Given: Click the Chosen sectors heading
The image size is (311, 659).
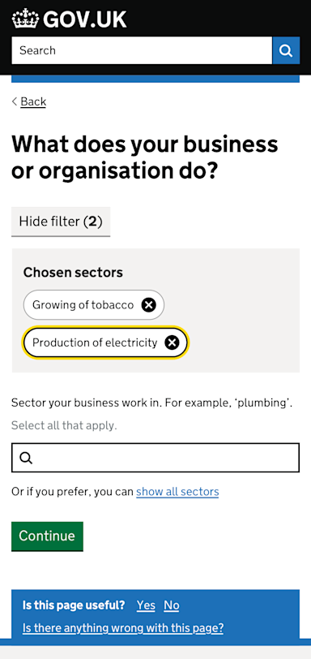Looking at the screenshot, I should [x=73, y=273].
